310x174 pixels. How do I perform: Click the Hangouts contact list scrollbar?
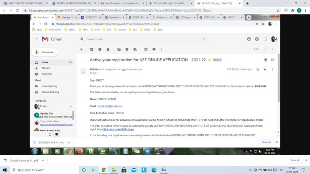tap(73, 115)
